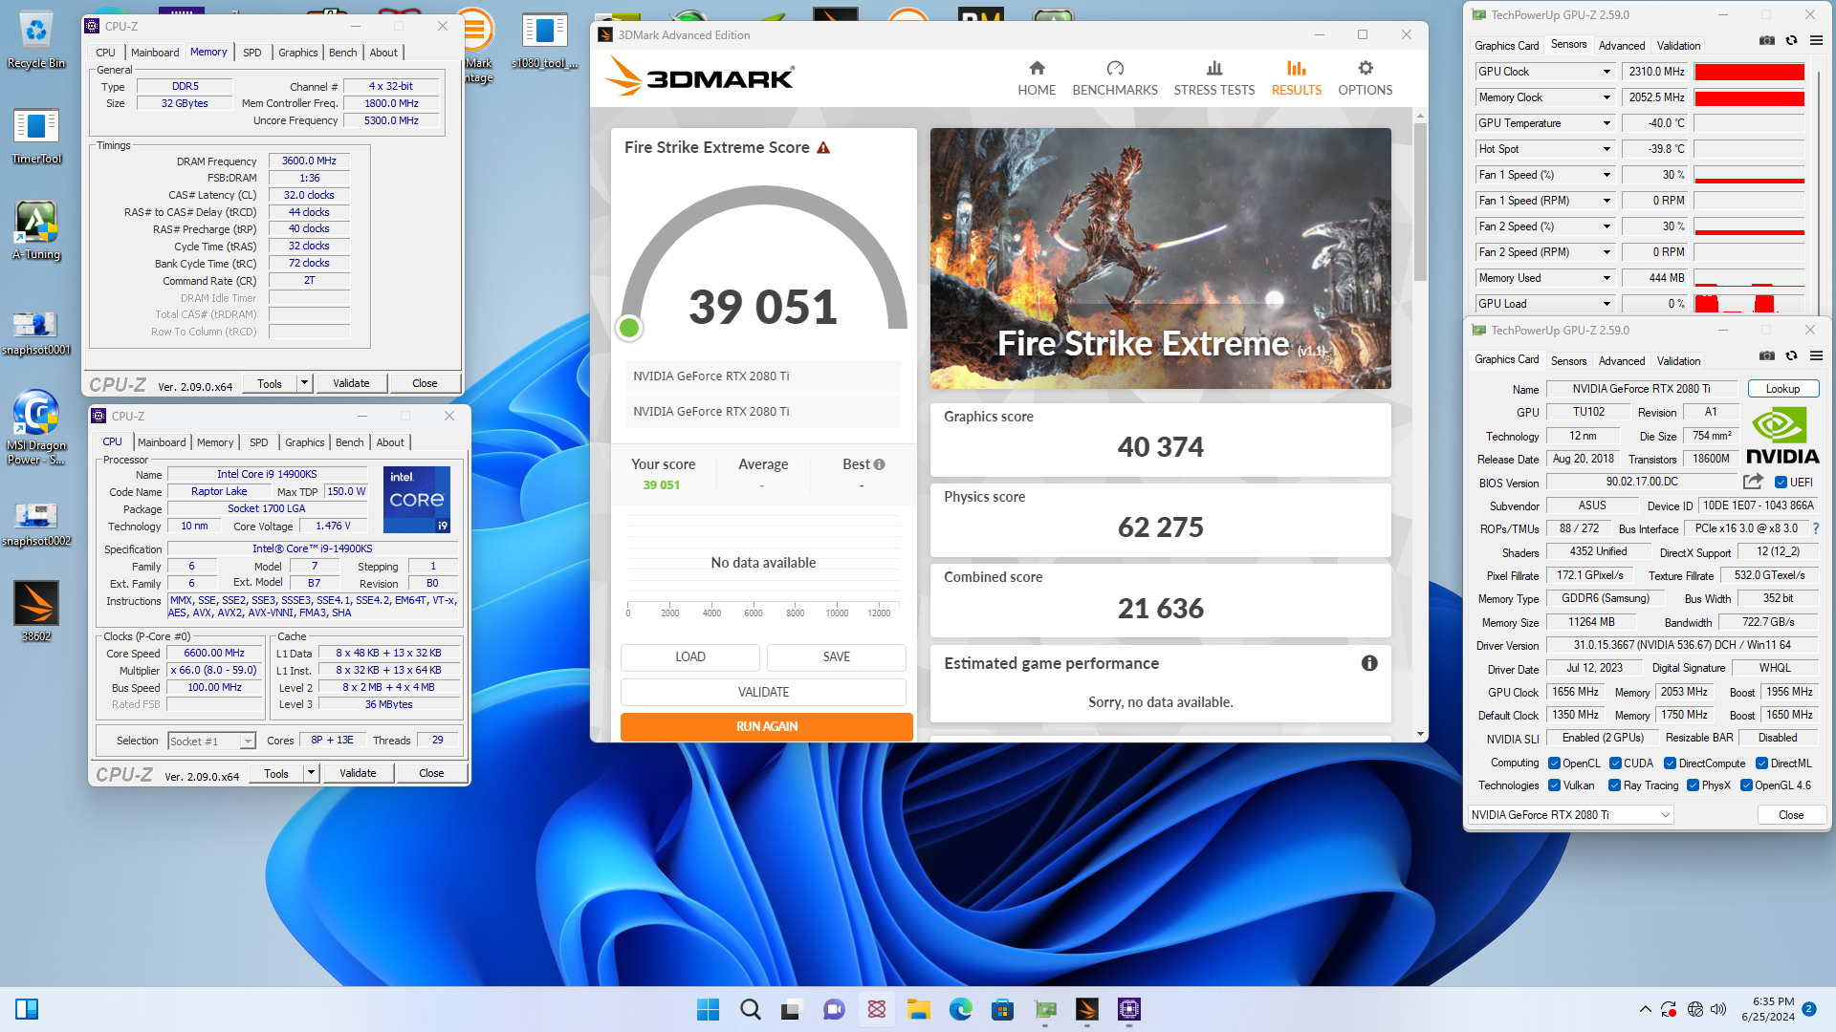The height and width of the screenshot is (1032, 1836).
Task: Take a screenshot via camera icon in GPU-Z Sensors window
Action: pyautogui.click(x=1767, y=40)
